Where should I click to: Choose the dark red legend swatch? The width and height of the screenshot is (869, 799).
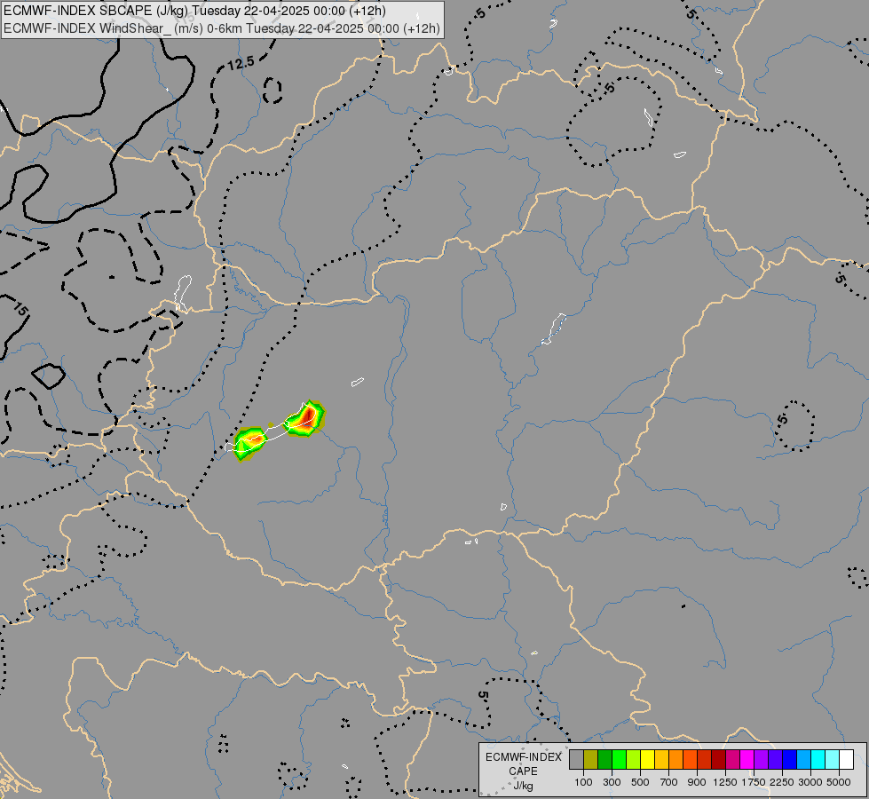tap(718, 759)
